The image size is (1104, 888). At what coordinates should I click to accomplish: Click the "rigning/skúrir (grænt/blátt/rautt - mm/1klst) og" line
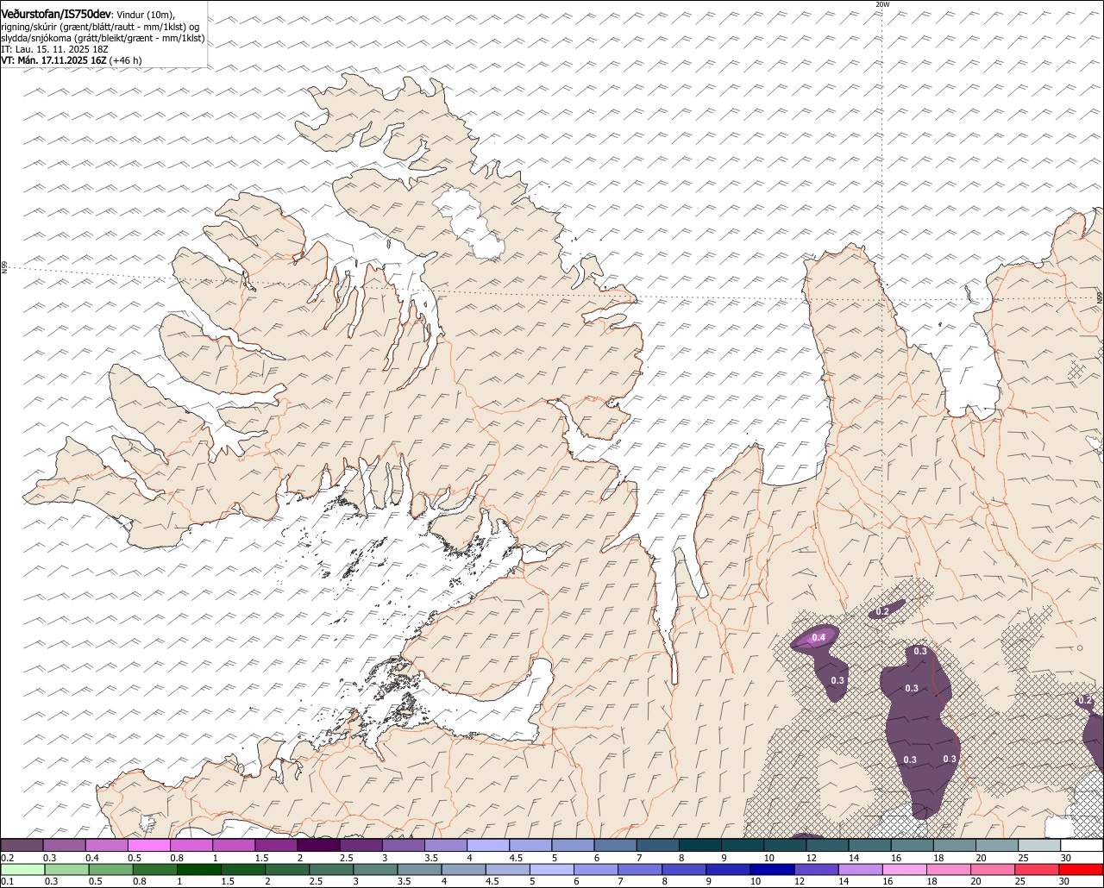pos(100,27)
